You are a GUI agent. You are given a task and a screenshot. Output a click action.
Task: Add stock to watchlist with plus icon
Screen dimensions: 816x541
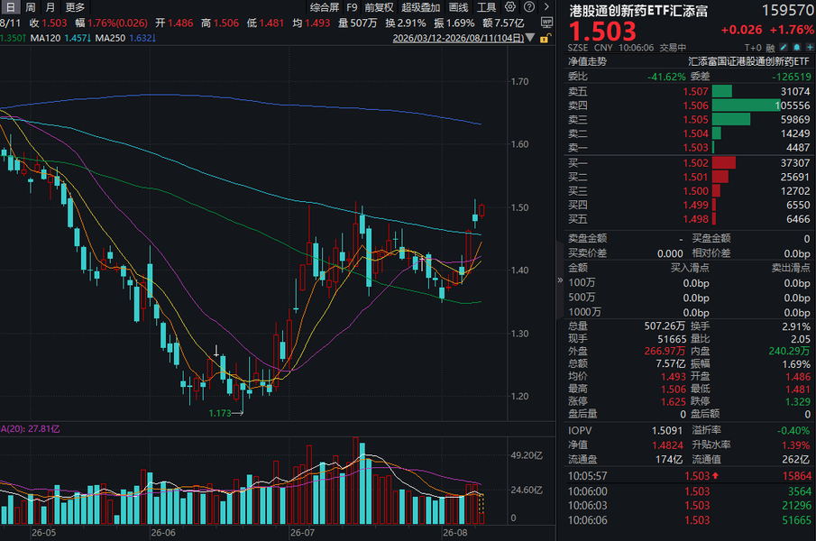click(x=809, y=47)
